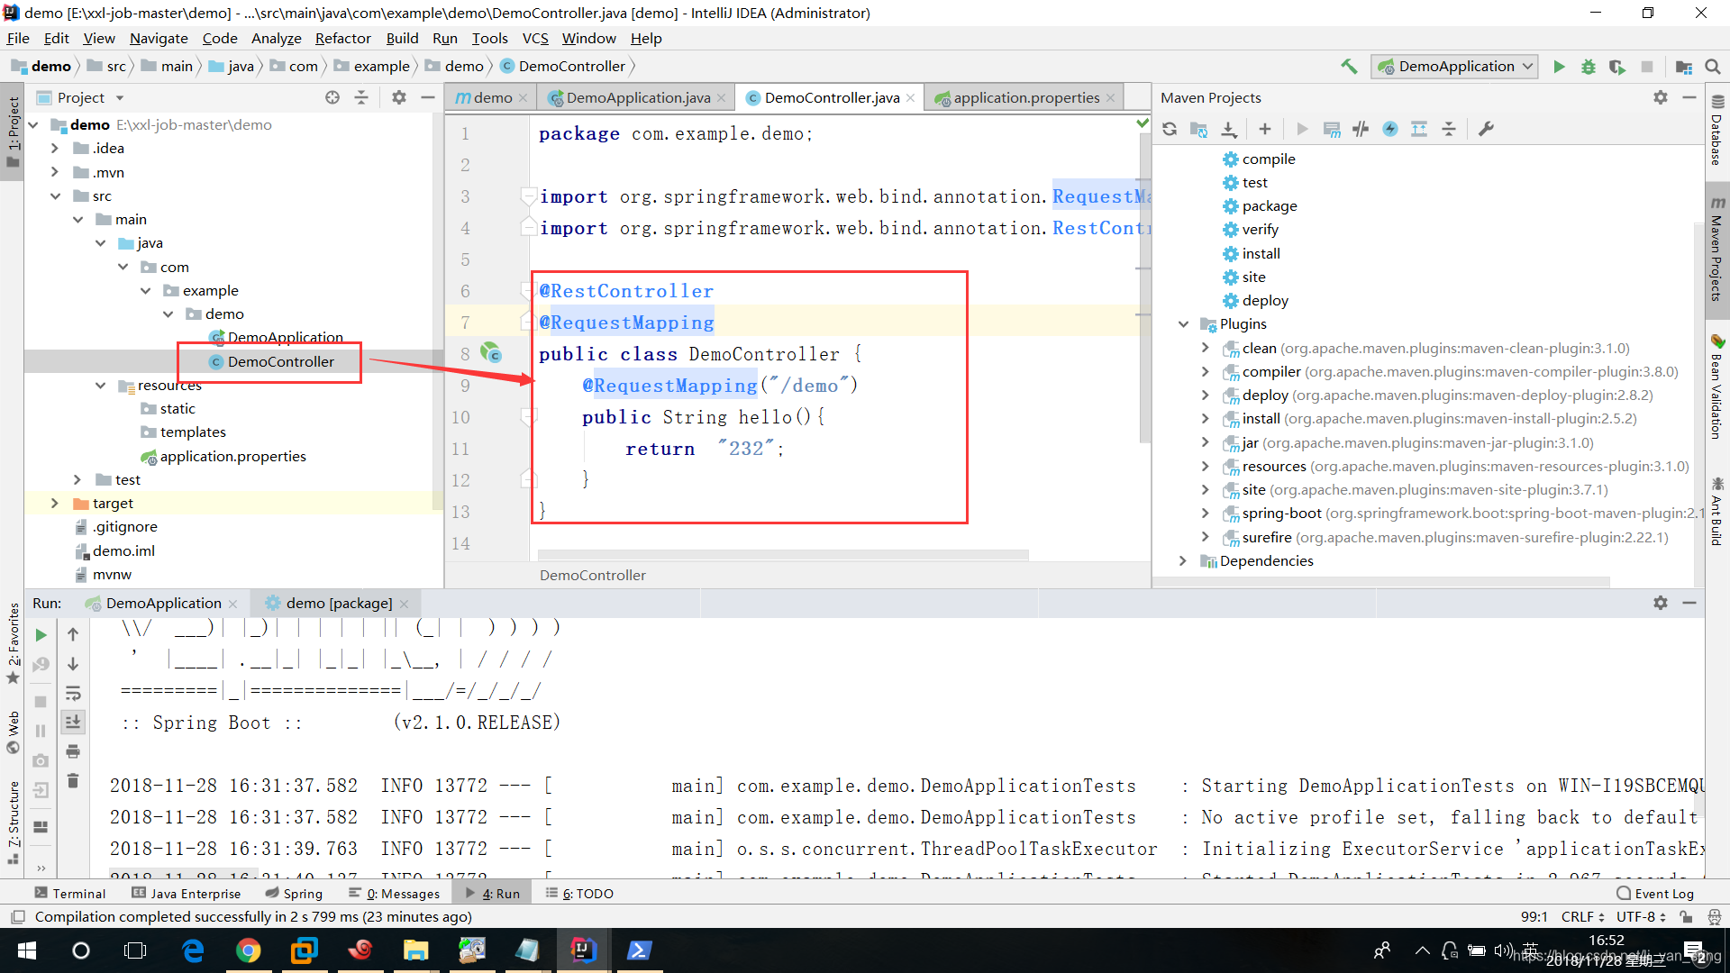This screenshot has height=973, width=1730.
Task: Build the project with the hammer icon
Action: click(x=1349, y=67)
